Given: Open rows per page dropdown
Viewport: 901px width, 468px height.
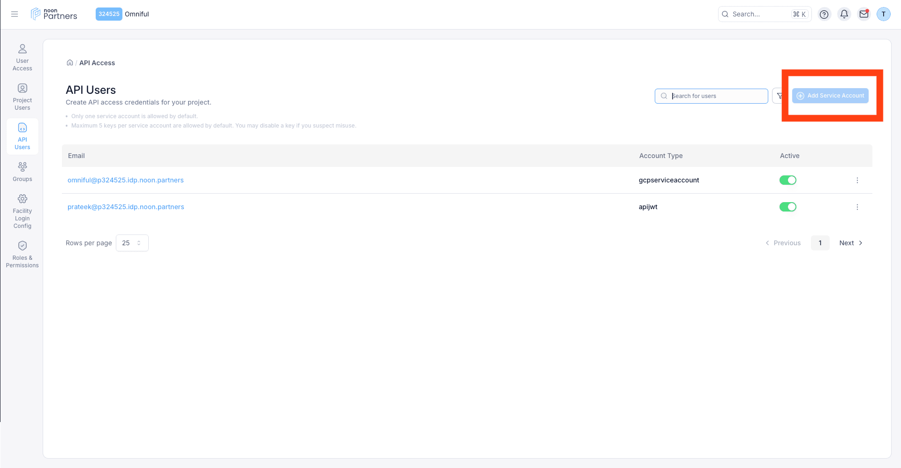Looking at the screenshot, I should point(132,243).
